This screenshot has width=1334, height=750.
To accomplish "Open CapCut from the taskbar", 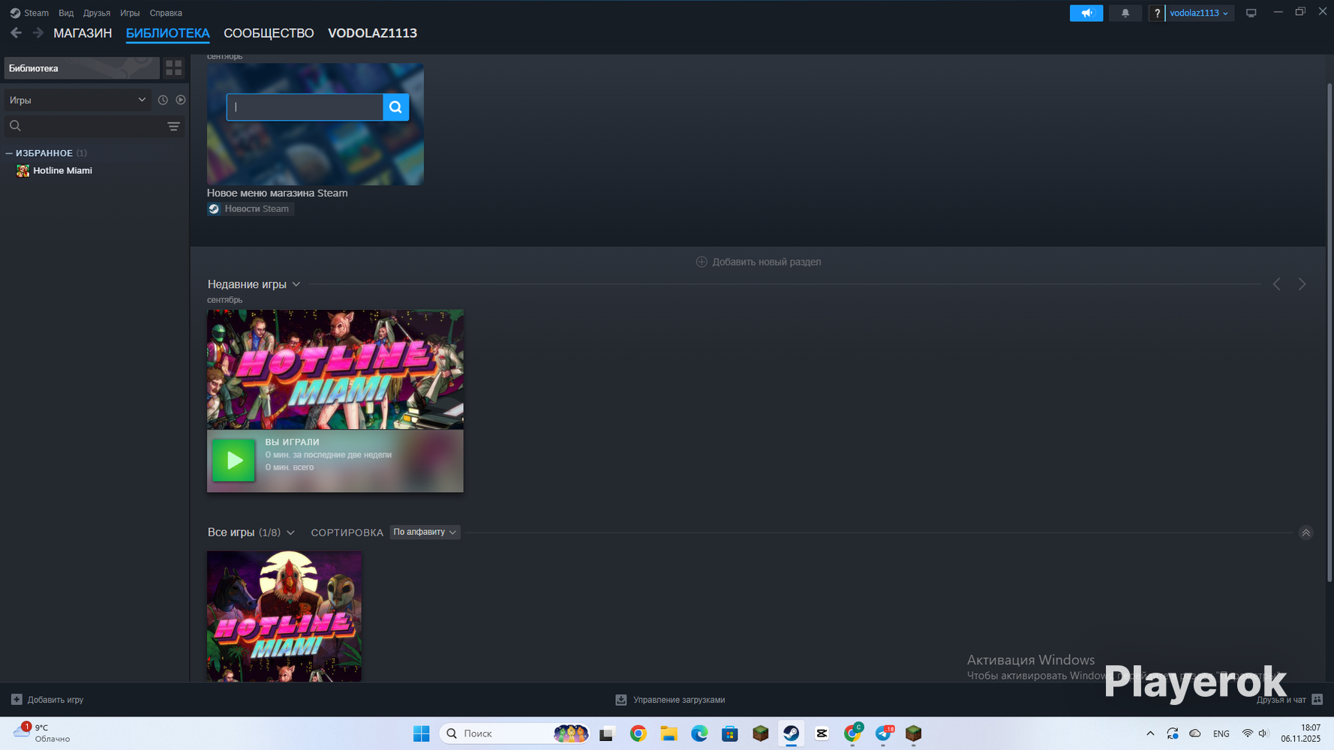I will [822, 733].
